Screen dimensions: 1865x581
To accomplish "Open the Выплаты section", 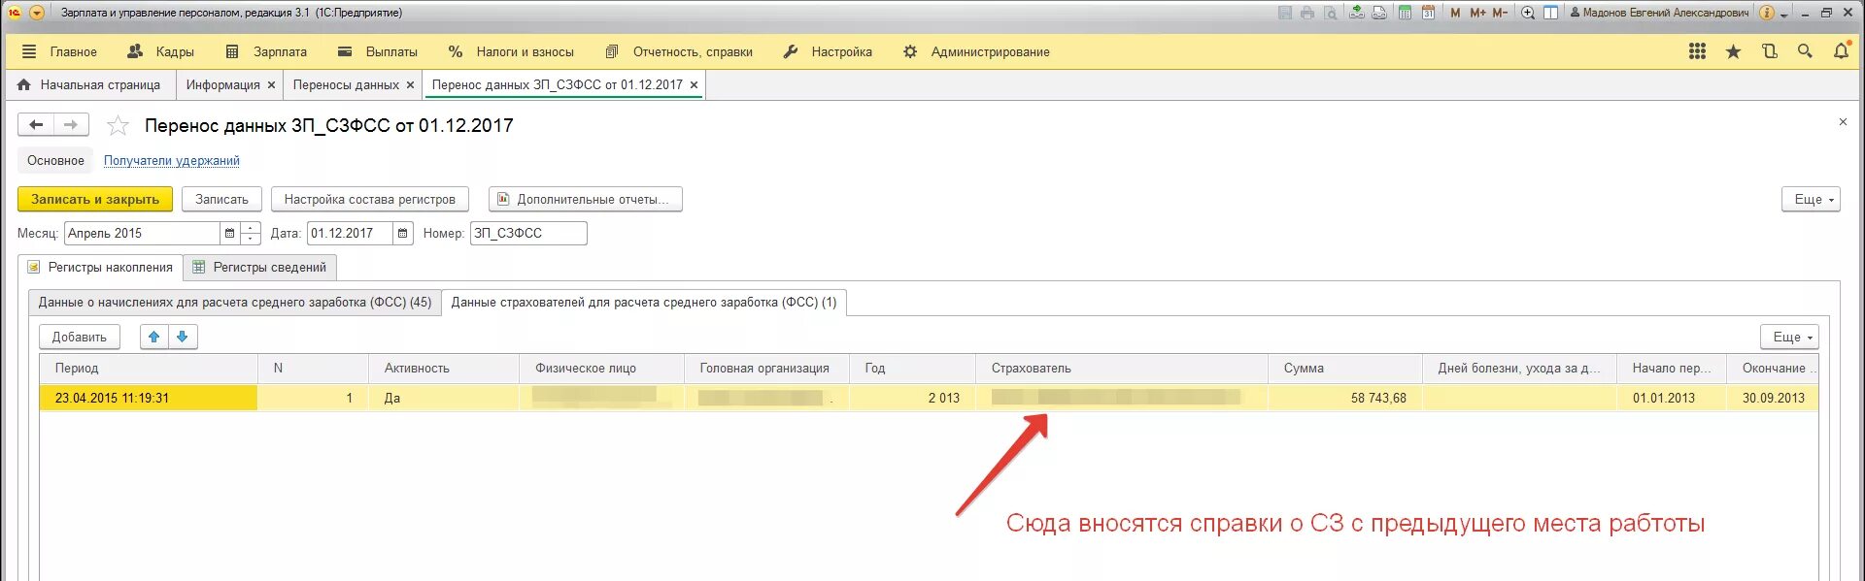I will point(378,51).
